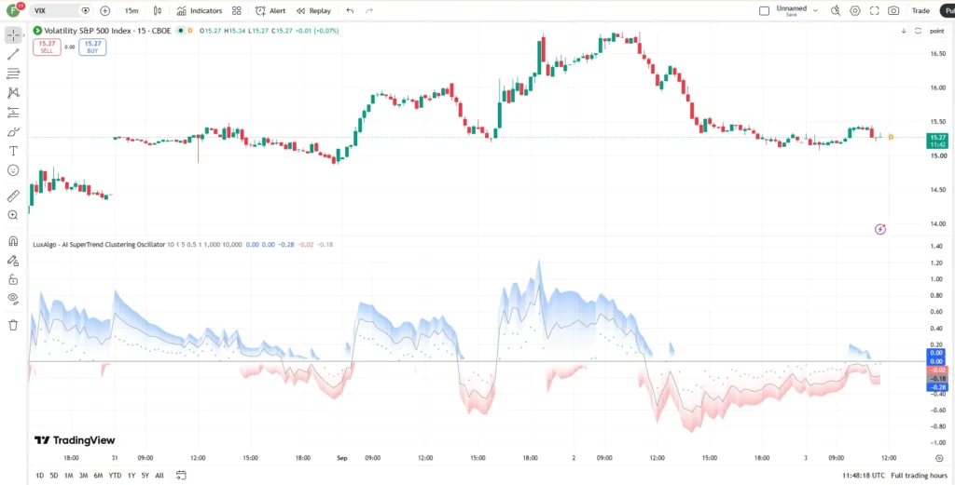Open the candlestick chart style menu
Screen dimensions: 955x485
point(158,11)
